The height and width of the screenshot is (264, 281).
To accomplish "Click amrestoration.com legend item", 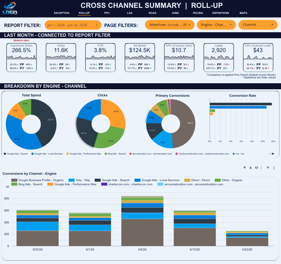I will [x=151, y=154].
